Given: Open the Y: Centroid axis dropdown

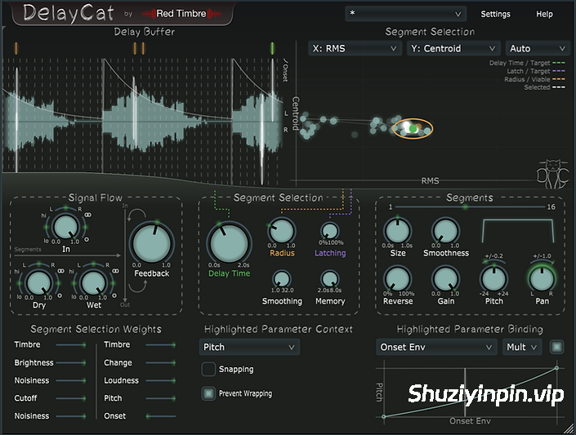Looking at the screenshot, I should pos(453,48).
